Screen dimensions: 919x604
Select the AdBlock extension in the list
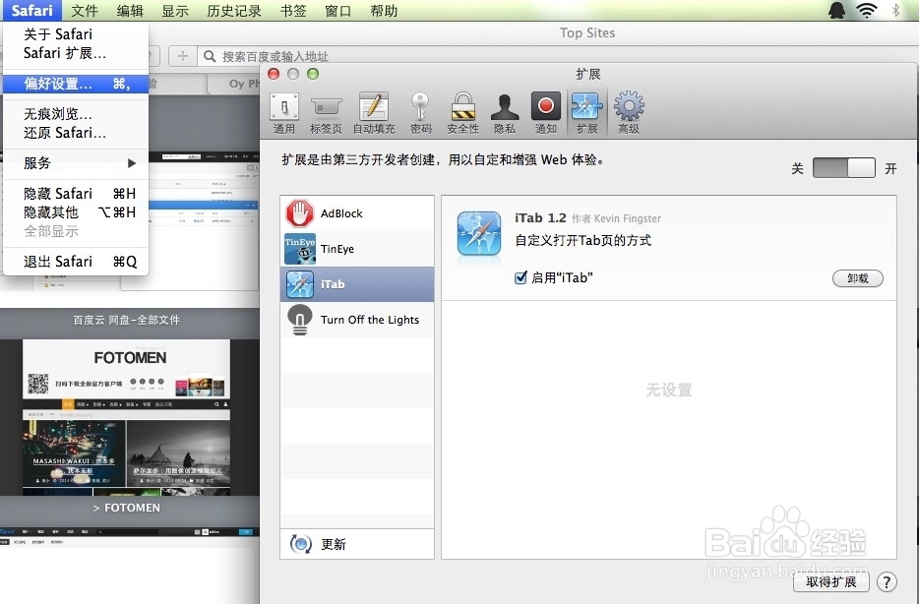[x=357, y=213]
